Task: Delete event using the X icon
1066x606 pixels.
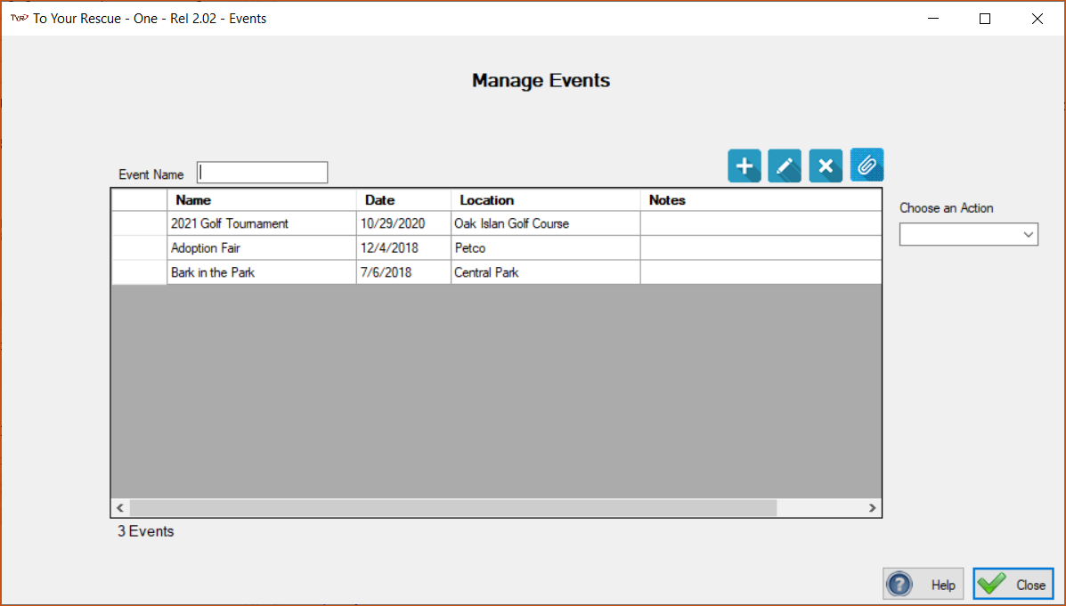Action: (826, 166)
